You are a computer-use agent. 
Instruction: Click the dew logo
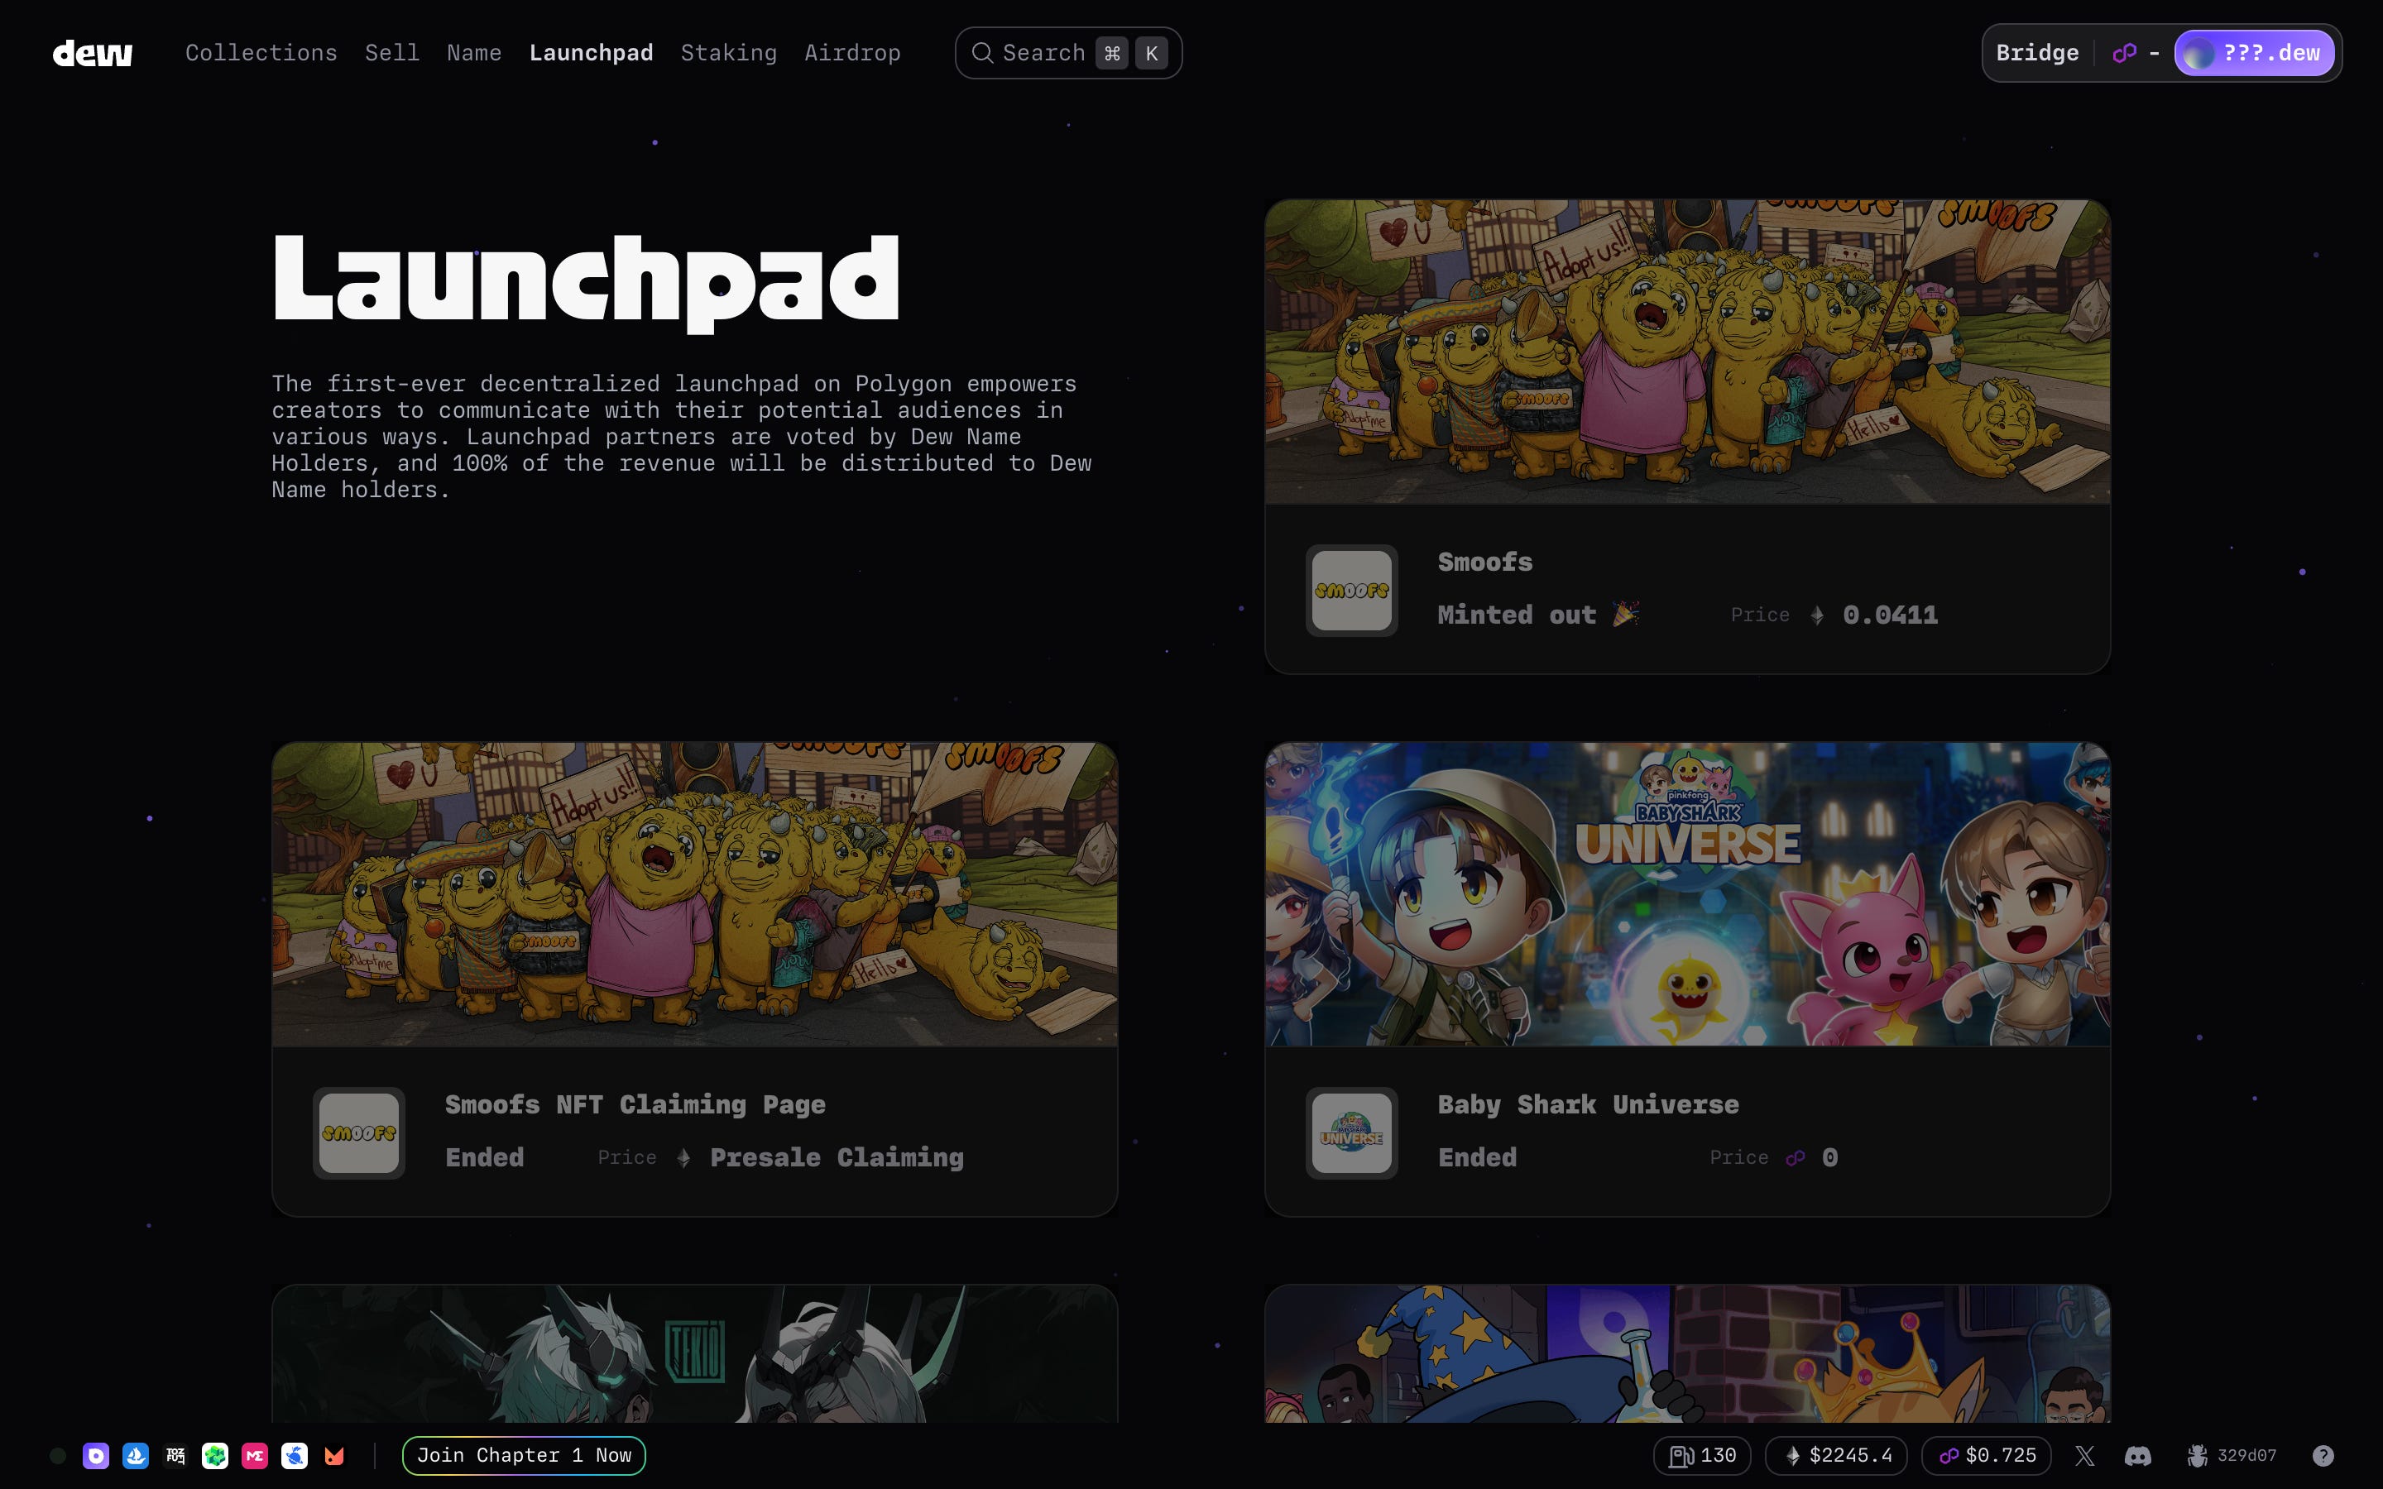[x=93, y=53]
